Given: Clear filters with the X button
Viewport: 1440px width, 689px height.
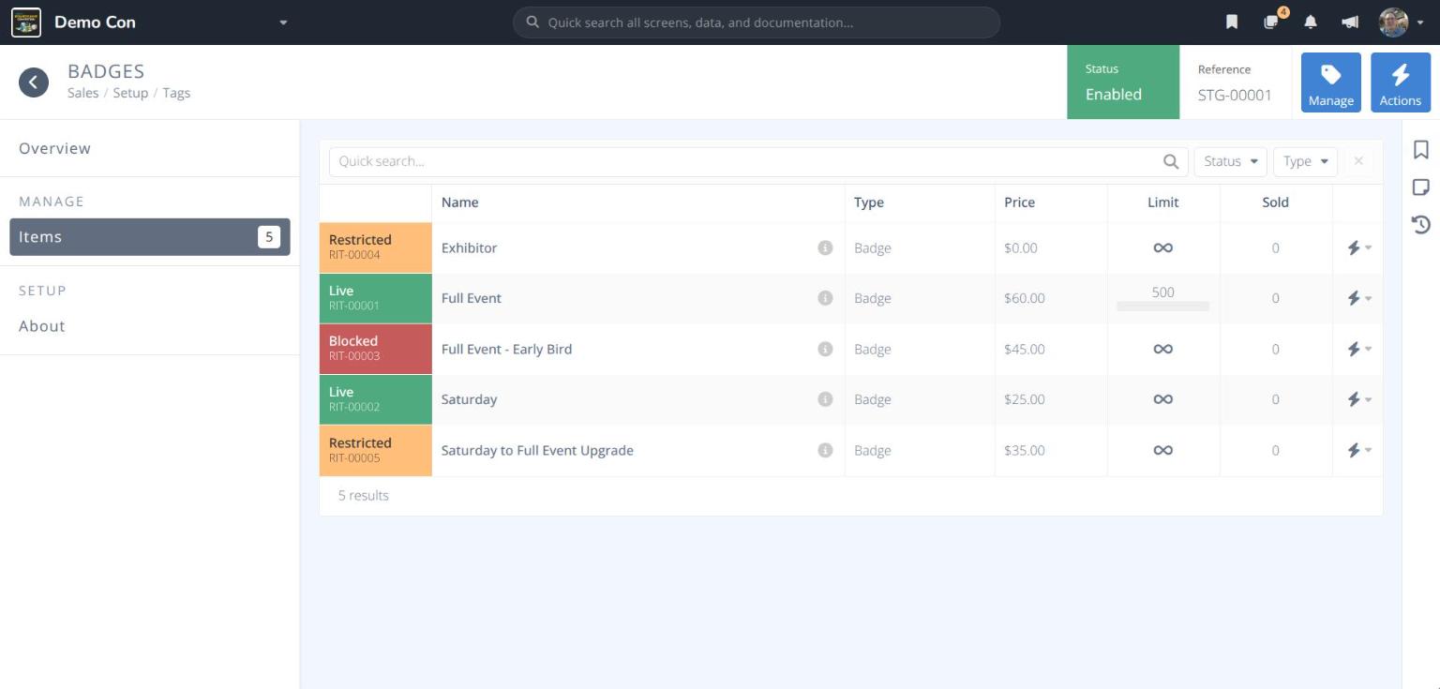Looking at the screenshot, I should (x=1358, y=161).
